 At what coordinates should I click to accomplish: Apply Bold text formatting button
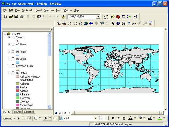tap(113, 118)
